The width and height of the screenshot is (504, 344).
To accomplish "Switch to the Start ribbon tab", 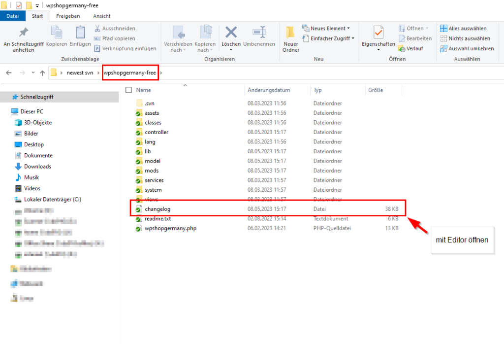I will (37, 16).
